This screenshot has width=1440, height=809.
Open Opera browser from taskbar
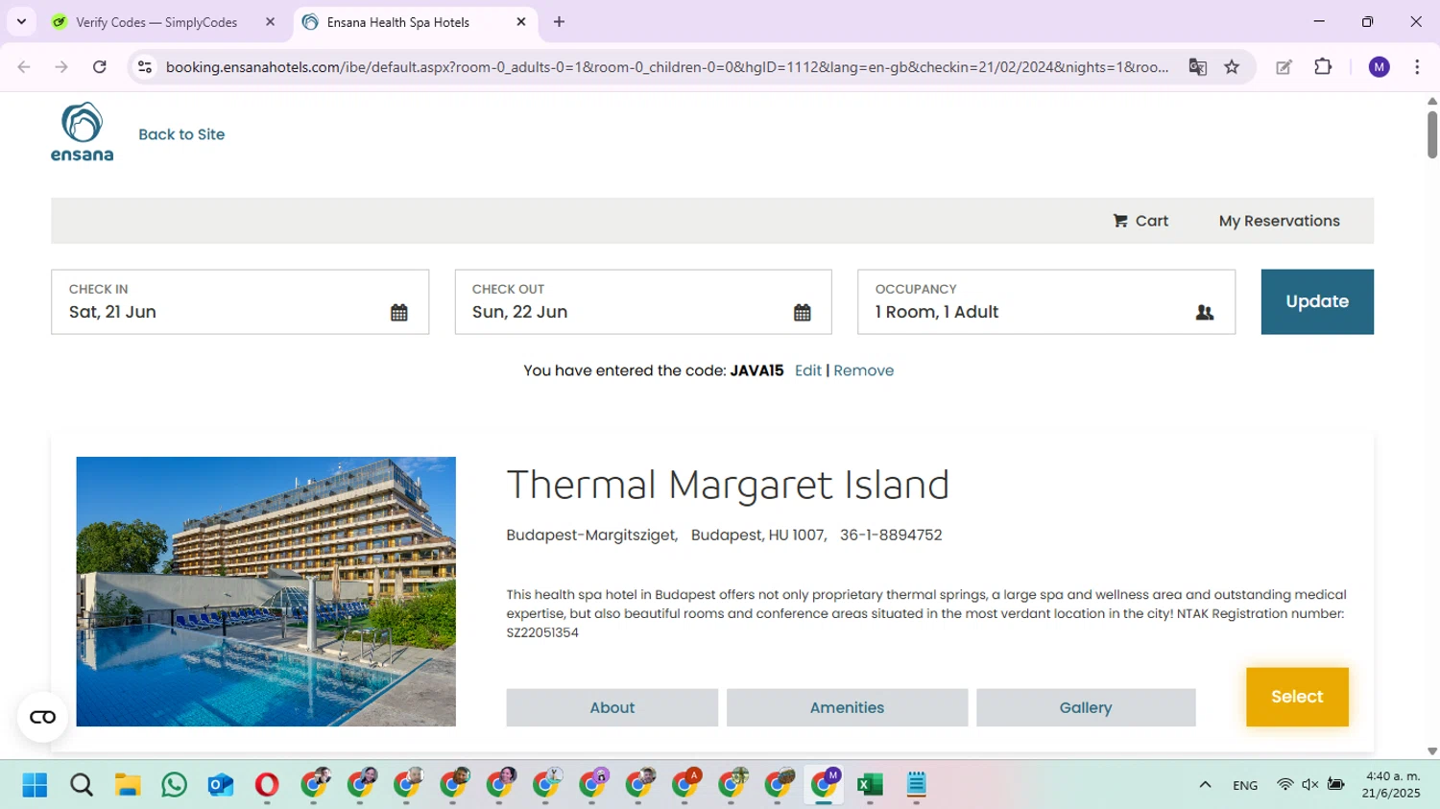coord(267,785)
